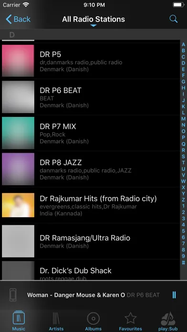The height and width of the screenshot is (332, 187).
Task: Pause playback in the now playing bar
Action: [x=174, y=295]
